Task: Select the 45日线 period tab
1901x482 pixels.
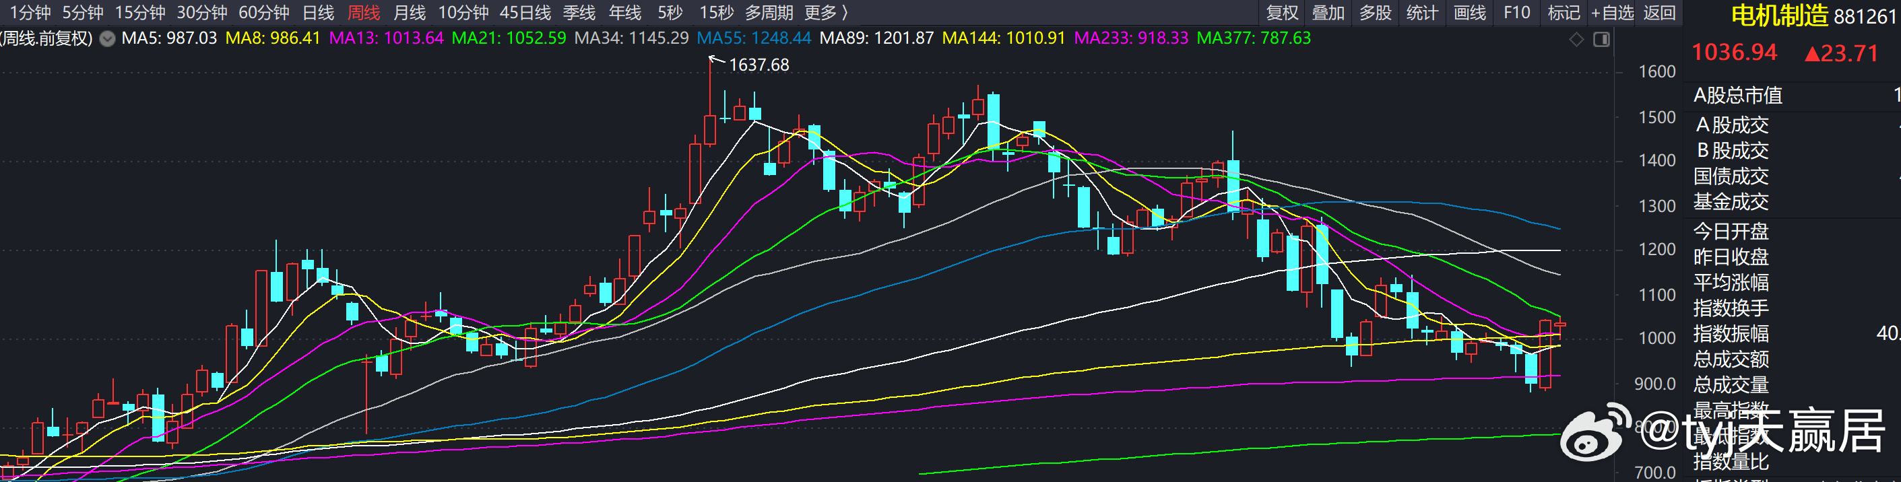Action: click(525, 13)
